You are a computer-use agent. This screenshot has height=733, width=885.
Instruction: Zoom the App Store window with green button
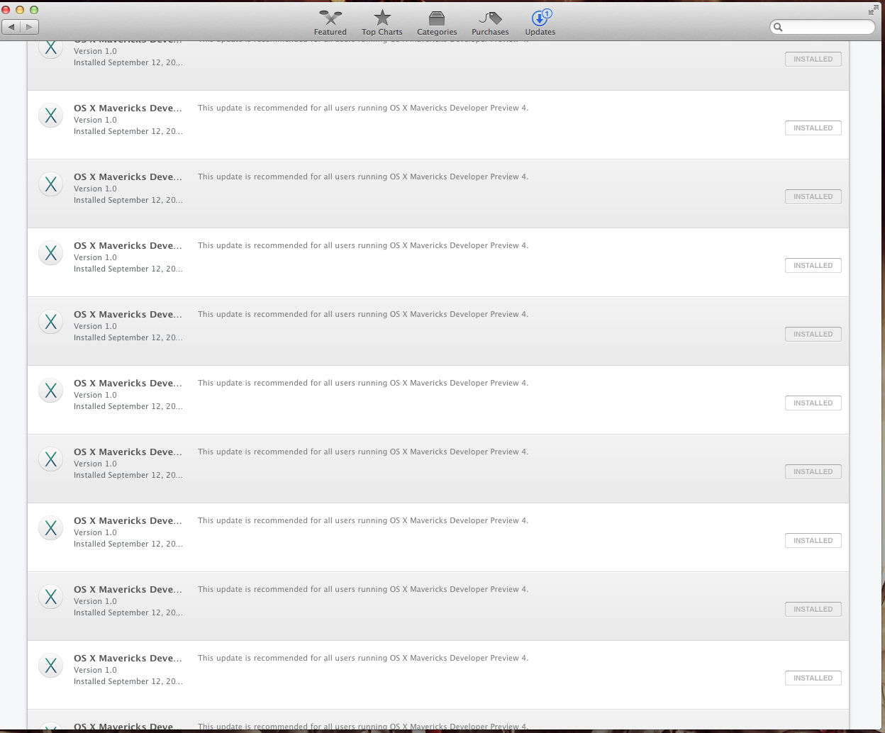pyautogui.click(x=34, y=10)
